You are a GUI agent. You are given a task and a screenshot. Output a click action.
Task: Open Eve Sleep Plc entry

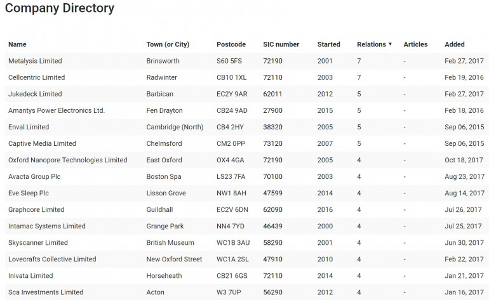(x=29, y=193)
